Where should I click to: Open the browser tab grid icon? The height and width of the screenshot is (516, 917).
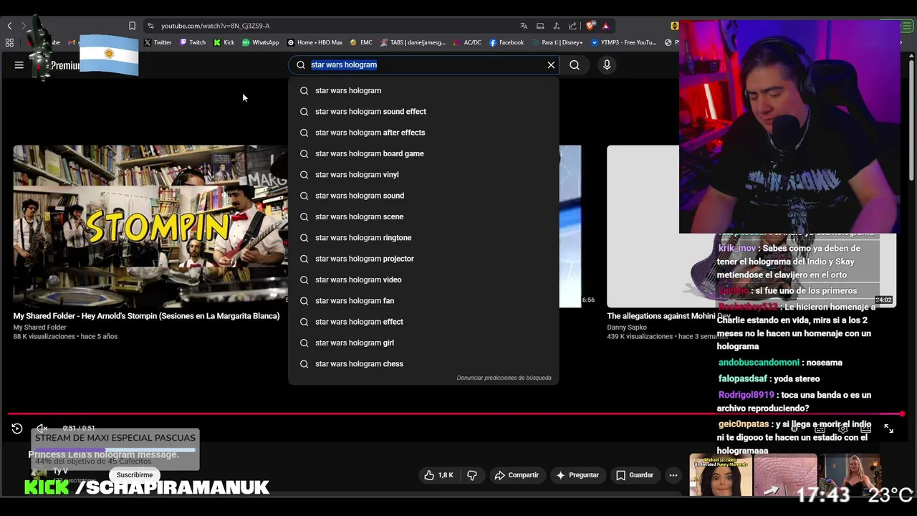[x=9, y=42]
